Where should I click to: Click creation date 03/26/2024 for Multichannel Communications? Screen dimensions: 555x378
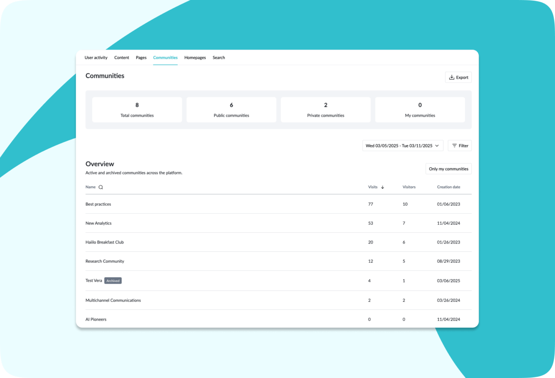[449, 300]
